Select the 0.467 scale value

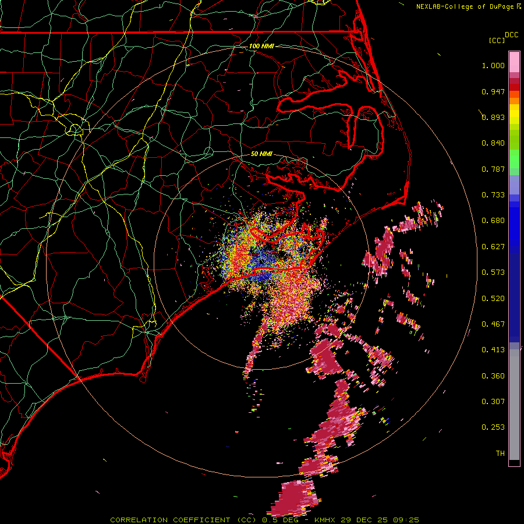pyautogui.click(x=493, y=324)
